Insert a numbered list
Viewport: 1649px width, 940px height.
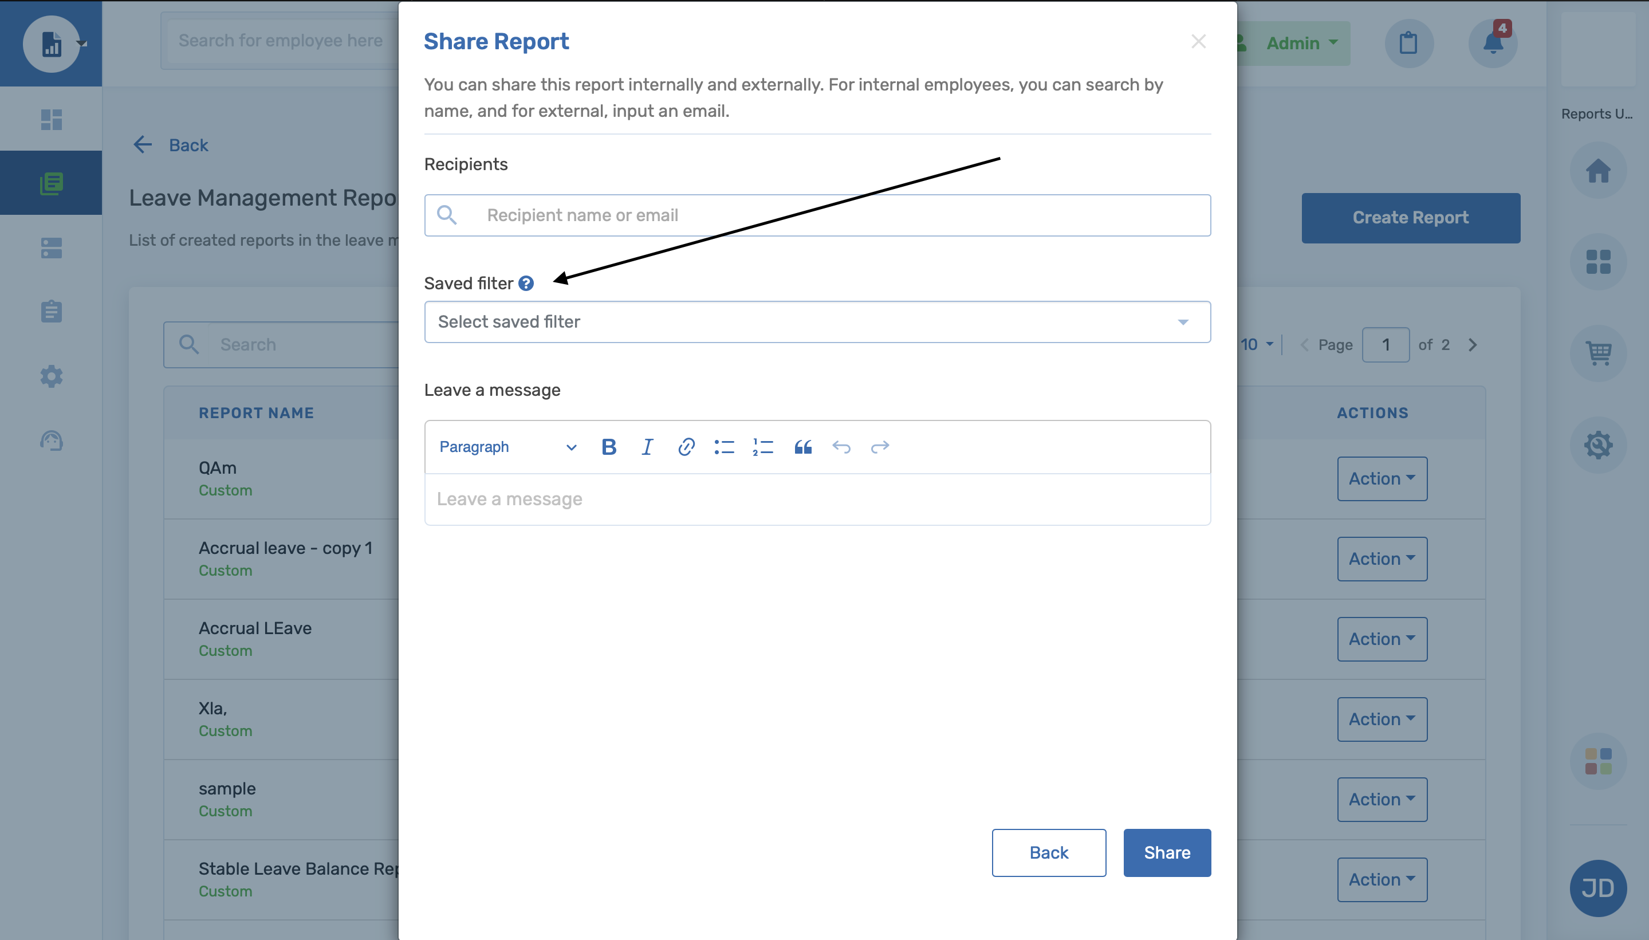coord(763,447)
